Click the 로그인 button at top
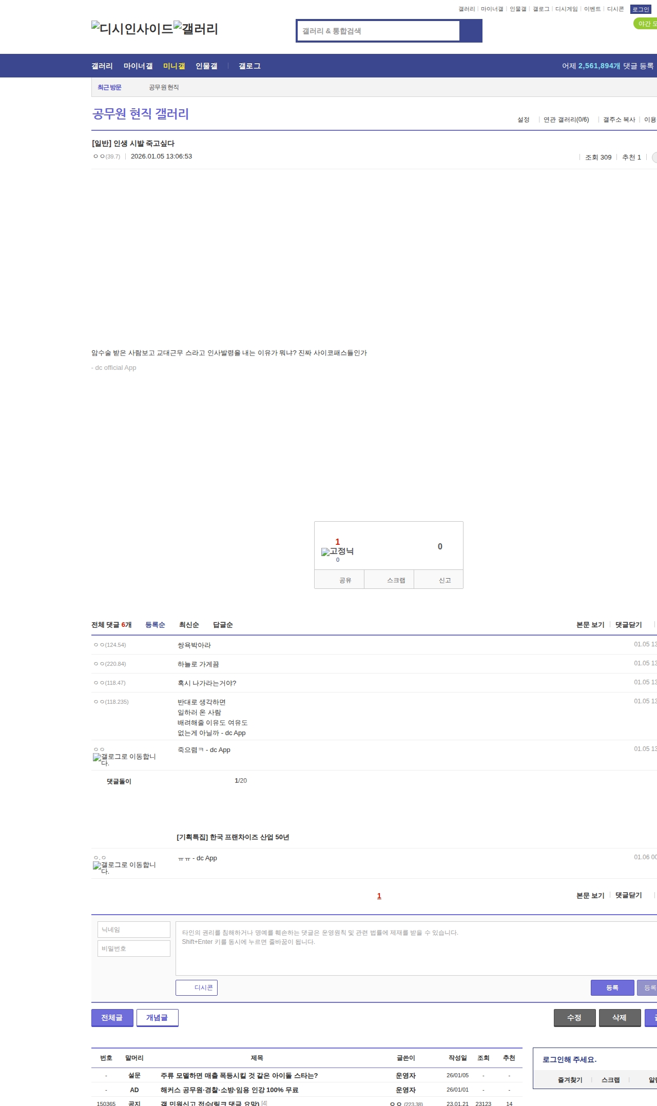This screenshot has height=1106, width=657. (640, 9)
